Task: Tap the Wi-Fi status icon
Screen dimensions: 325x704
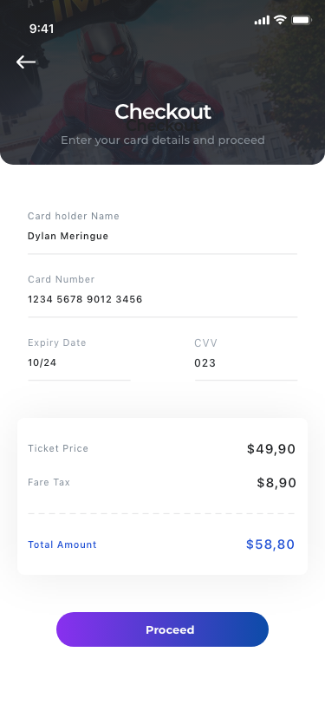Action: pyautogui.click(x=281, y=20)
